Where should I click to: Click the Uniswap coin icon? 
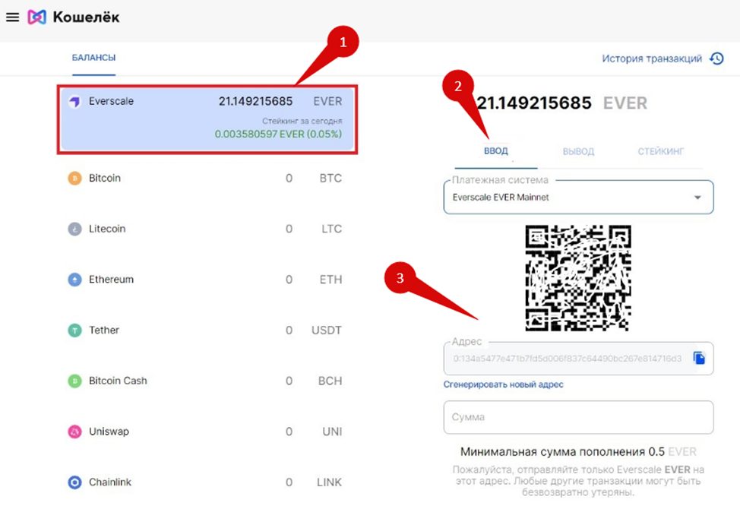(x=74, y=432)
